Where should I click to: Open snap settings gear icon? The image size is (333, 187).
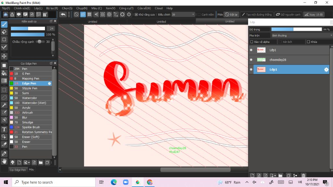(129, 14)
